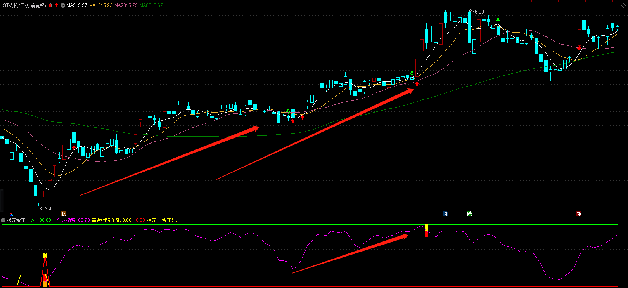Viewport: 628px width, 288px height.
Task: Click the 涨 event marker icon
Action: click(x=579, y=214)
